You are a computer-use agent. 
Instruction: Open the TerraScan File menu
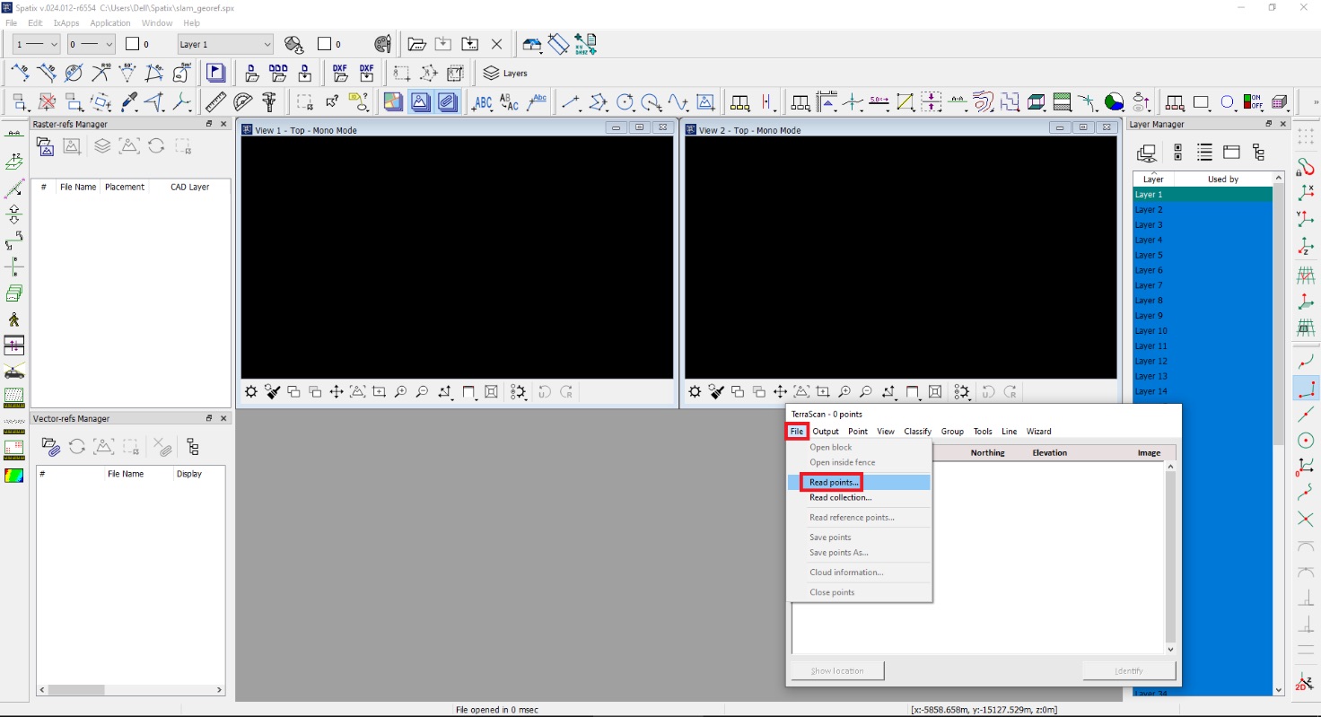tap(796, 431)
